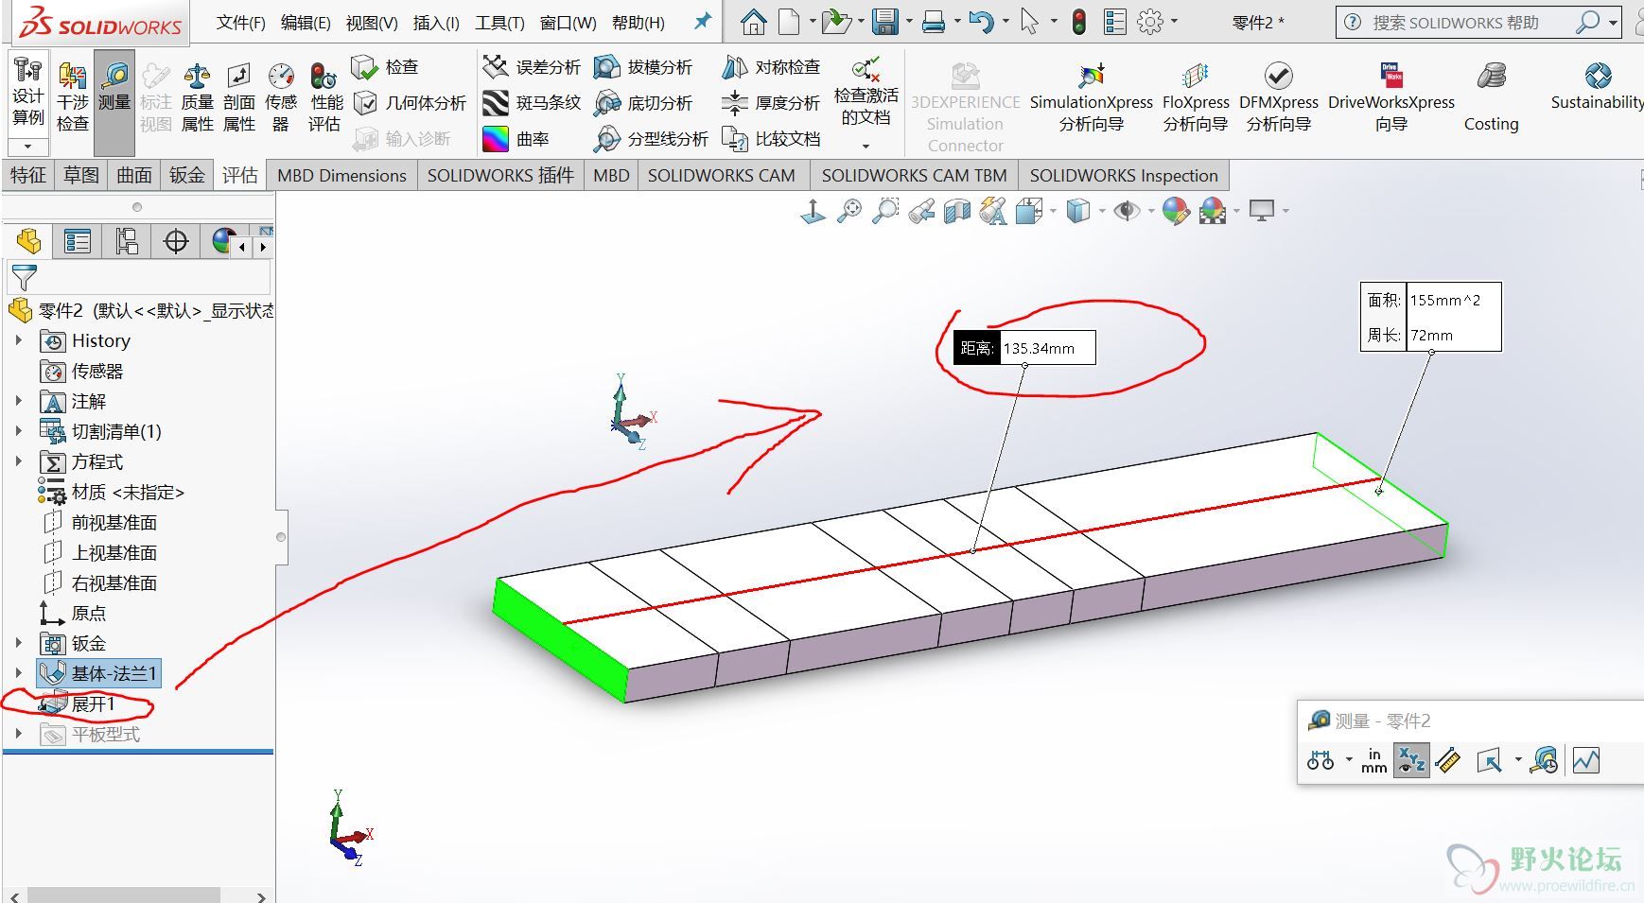Click the 检查 check tool
Image resolution: width=1644 pixels, height=903 pixels.
[385, 67]
